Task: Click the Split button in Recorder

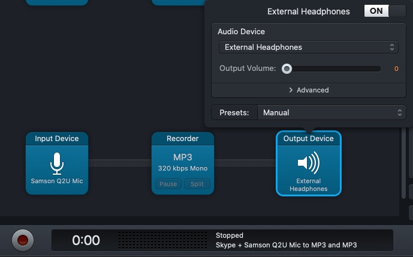Action: [197, 184]
